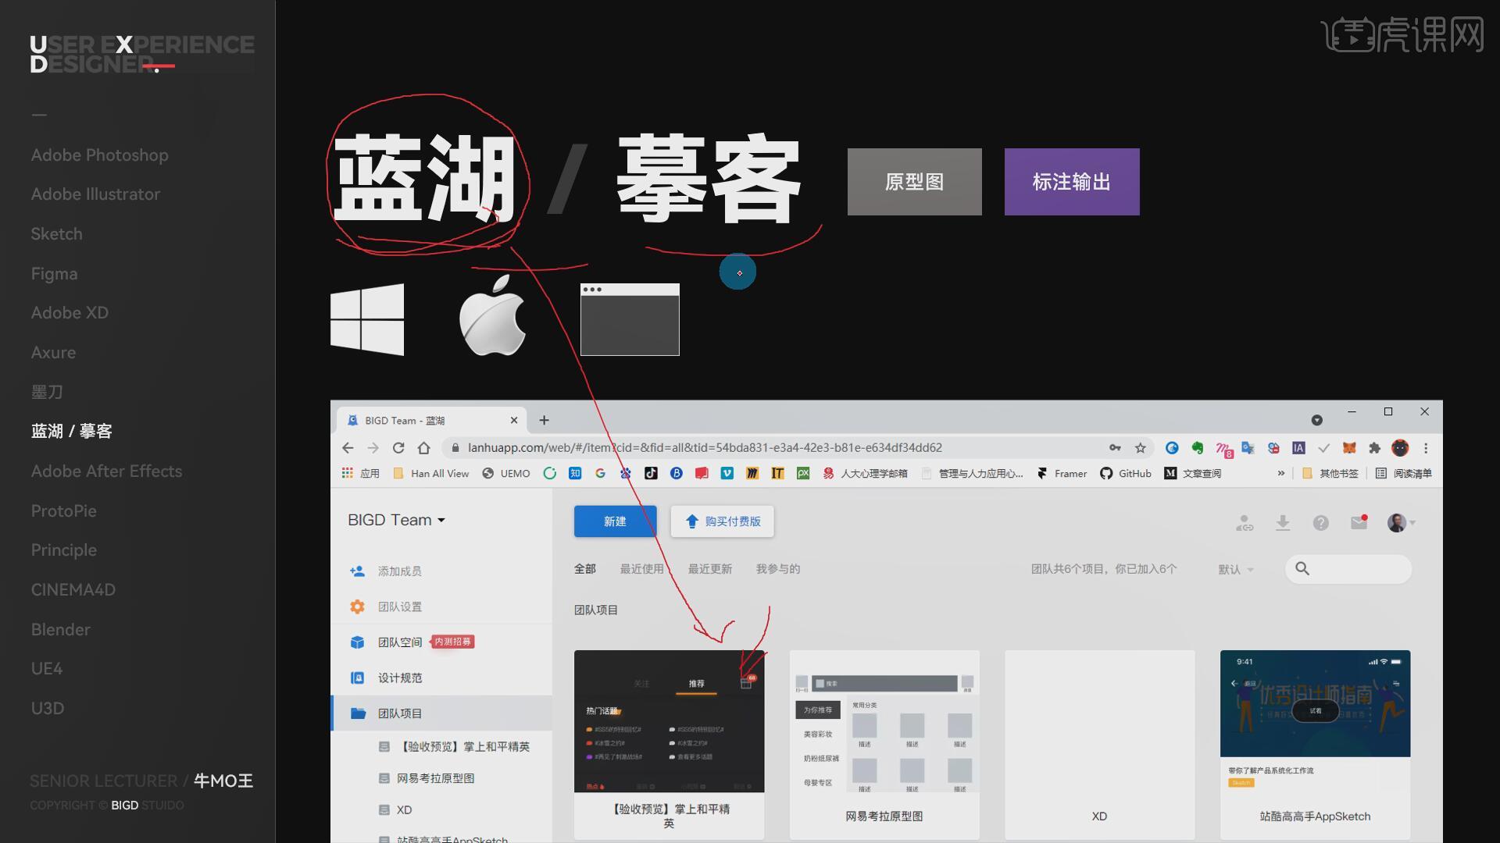The image size is (1500, 843).
Task: Click the download icon in Lanhu header
Action: coord(1282,523)
